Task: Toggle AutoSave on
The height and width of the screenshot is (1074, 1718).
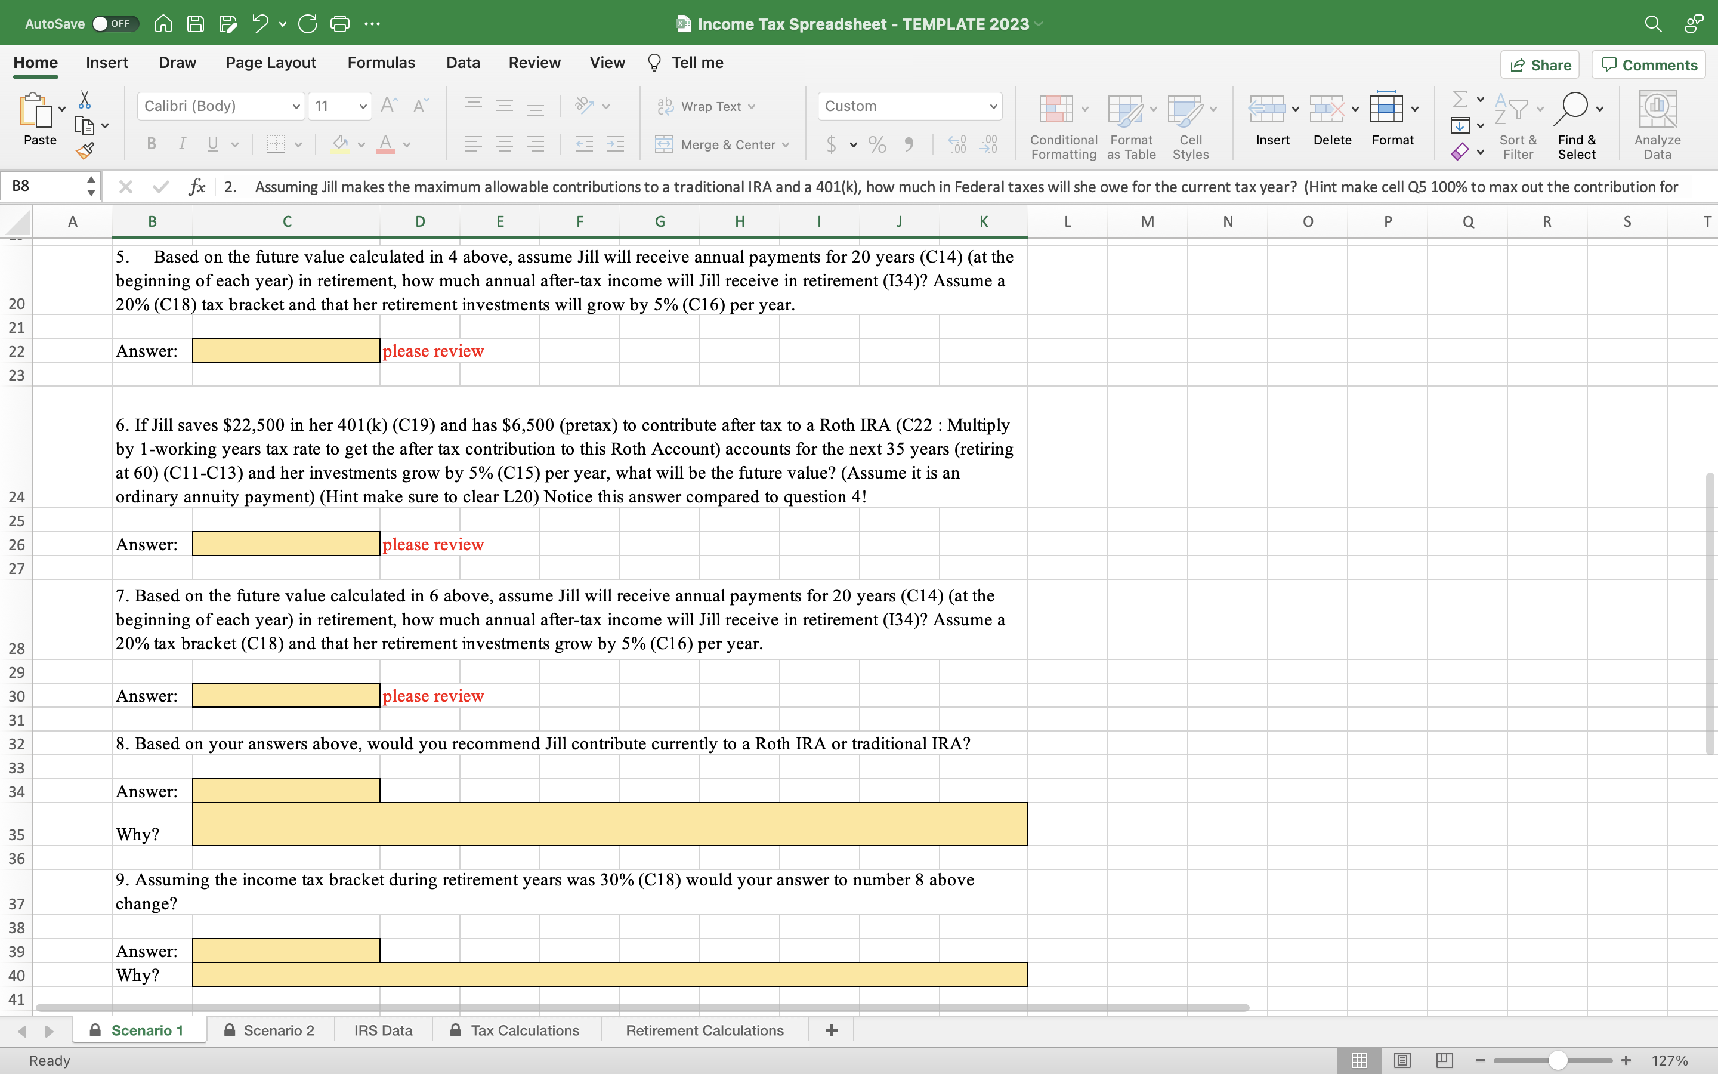Action: (113, 23)
